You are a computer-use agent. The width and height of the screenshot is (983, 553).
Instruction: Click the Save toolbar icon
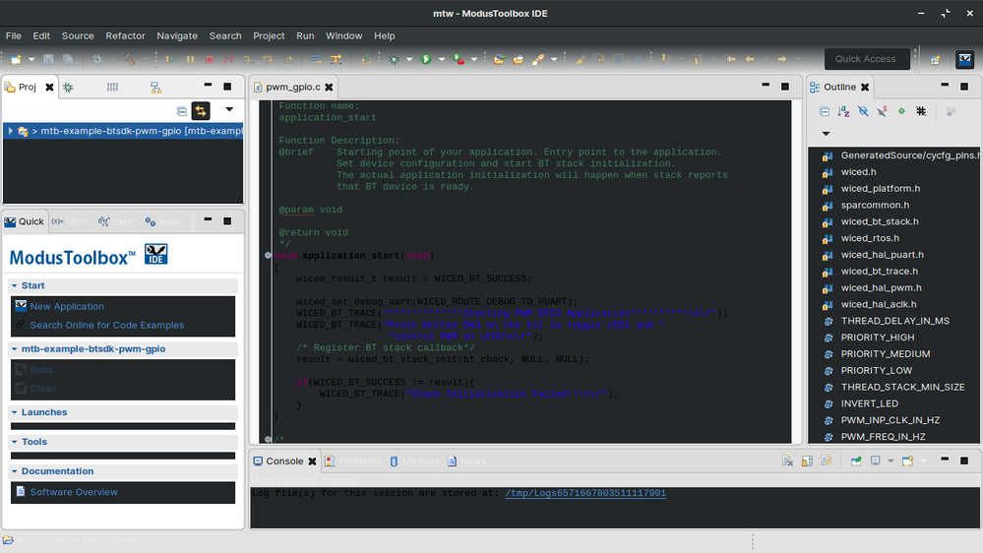point(48,59)
